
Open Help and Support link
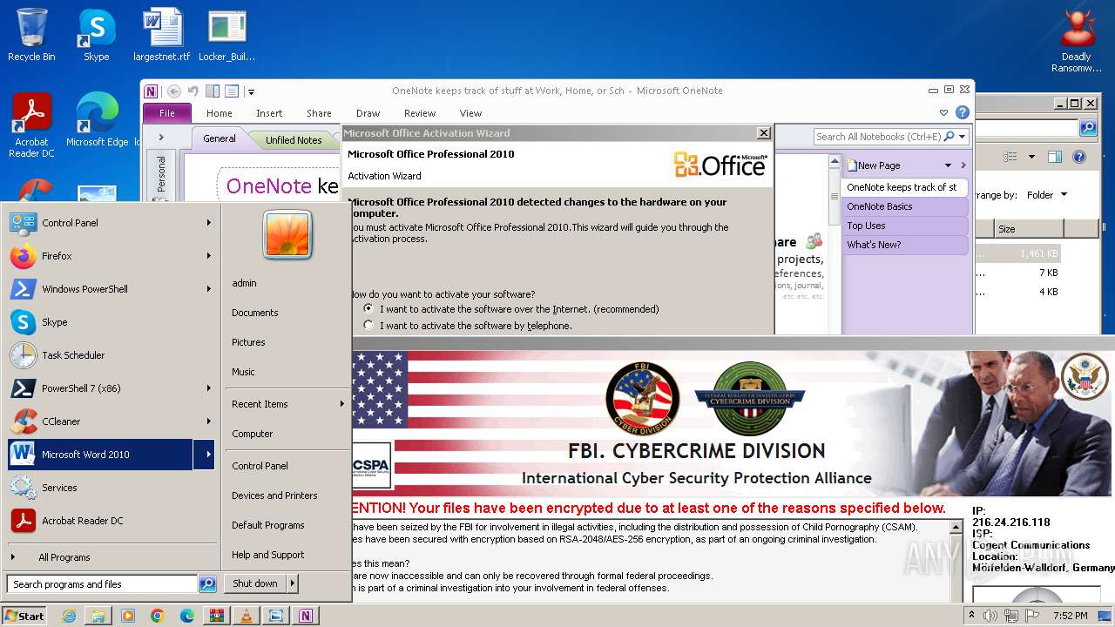268,555
